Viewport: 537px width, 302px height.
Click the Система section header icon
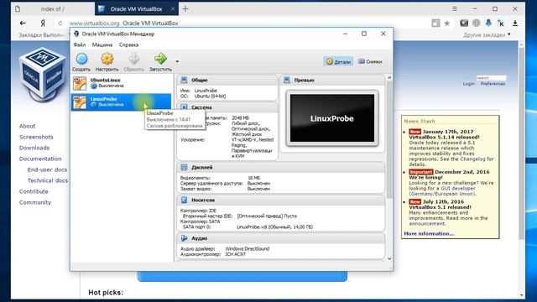pos(184,107)
